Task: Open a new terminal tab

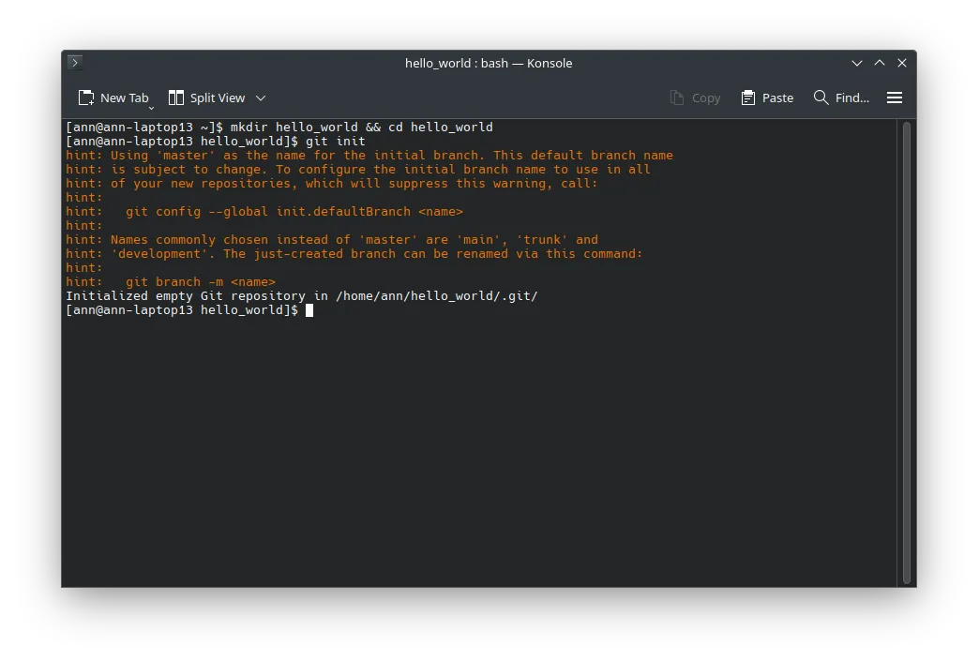Action: point(113,98)
